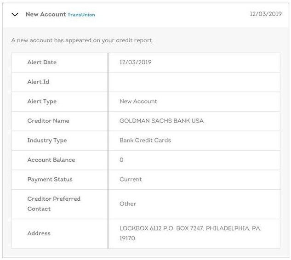Click the Payment Status Current value
The height and width of the screenshot is (260, 291).
tap(131, 179)
